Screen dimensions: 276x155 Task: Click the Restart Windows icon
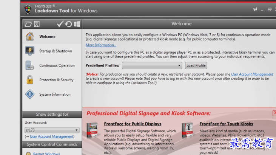(28, 153)
